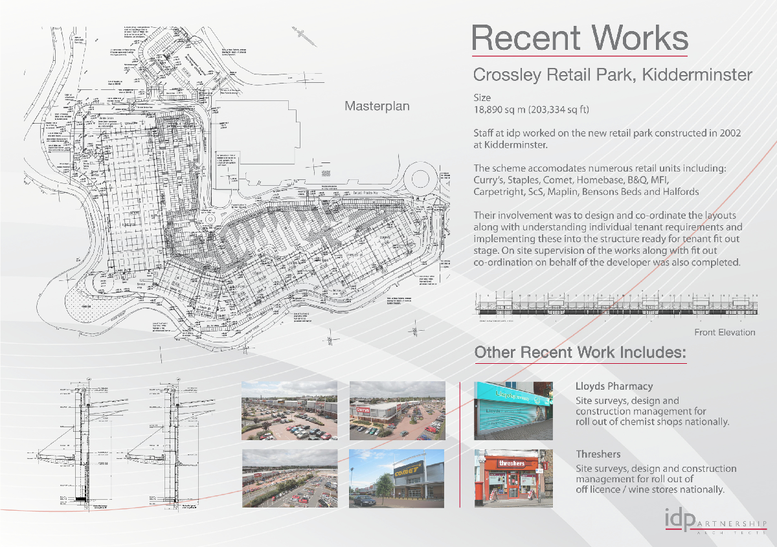
Task: Click 'off licence / wine stores nationally' text
Action: (650, 489)
